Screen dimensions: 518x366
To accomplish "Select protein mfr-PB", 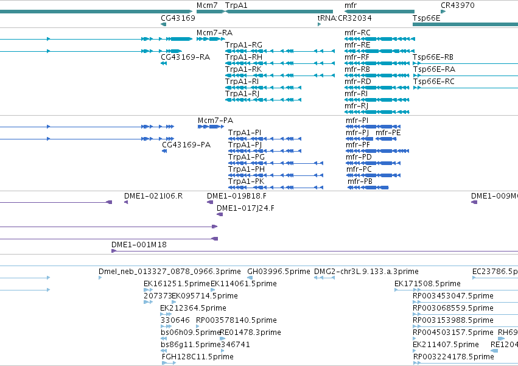I will (368, 188).
